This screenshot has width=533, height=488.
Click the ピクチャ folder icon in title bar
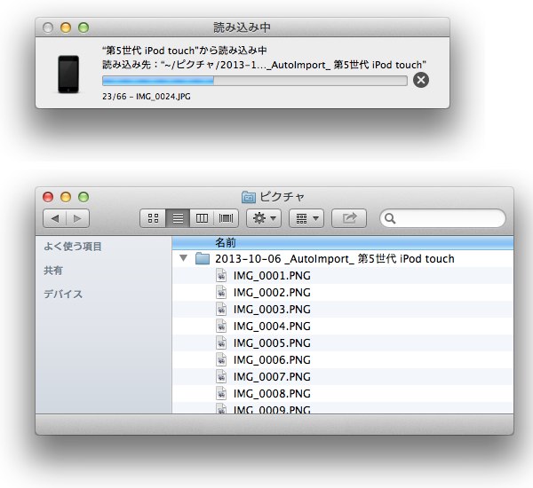click(249, 197)
